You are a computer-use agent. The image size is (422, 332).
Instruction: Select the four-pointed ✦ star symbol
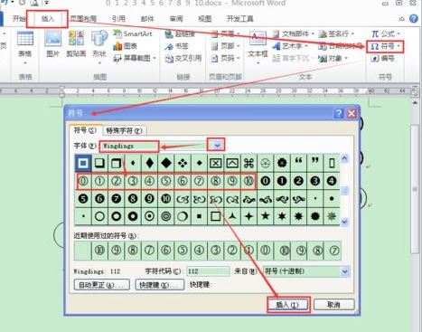(249, 216)
